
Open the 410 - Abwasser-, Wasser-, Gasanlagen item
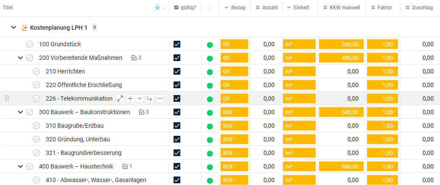point(96,180)
